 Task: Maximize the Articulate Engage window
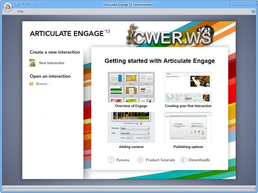(241, 3)
